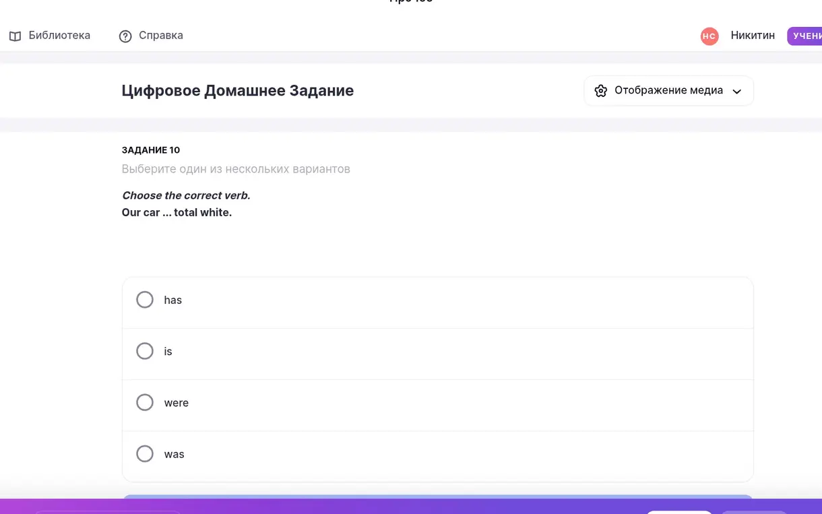Image resolution: width=822 pixels, height=514 pixels.
Task: Click the 'was' answer text
Action: tap(174, 455)
